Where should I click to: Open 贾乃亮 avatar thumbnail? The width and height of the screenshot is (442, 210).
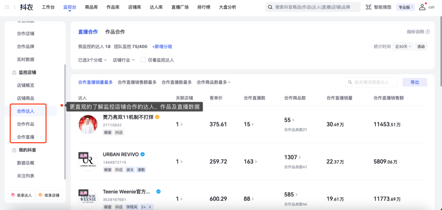point(88,124)
